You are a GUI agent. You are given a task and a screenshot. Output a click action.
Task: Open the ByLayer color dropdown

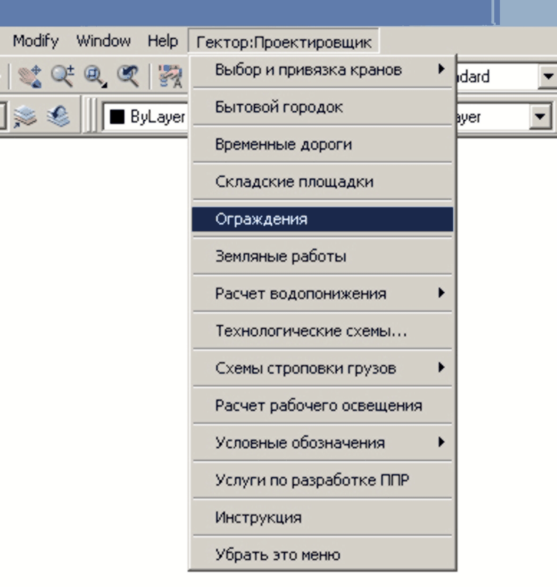tap(146, 116)
